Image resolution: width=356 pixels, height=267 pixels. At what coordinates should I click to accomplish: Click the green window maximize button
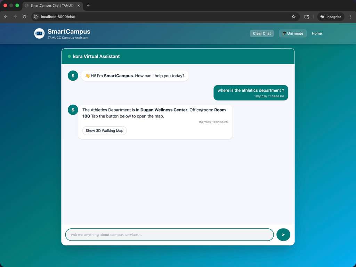point(17,5)
